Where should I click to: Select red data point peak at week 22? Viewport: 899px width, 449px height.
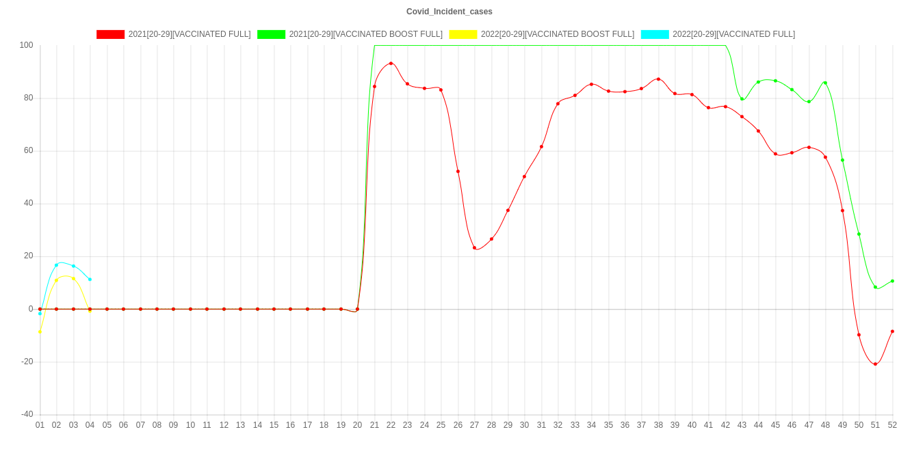click(391, 64)
